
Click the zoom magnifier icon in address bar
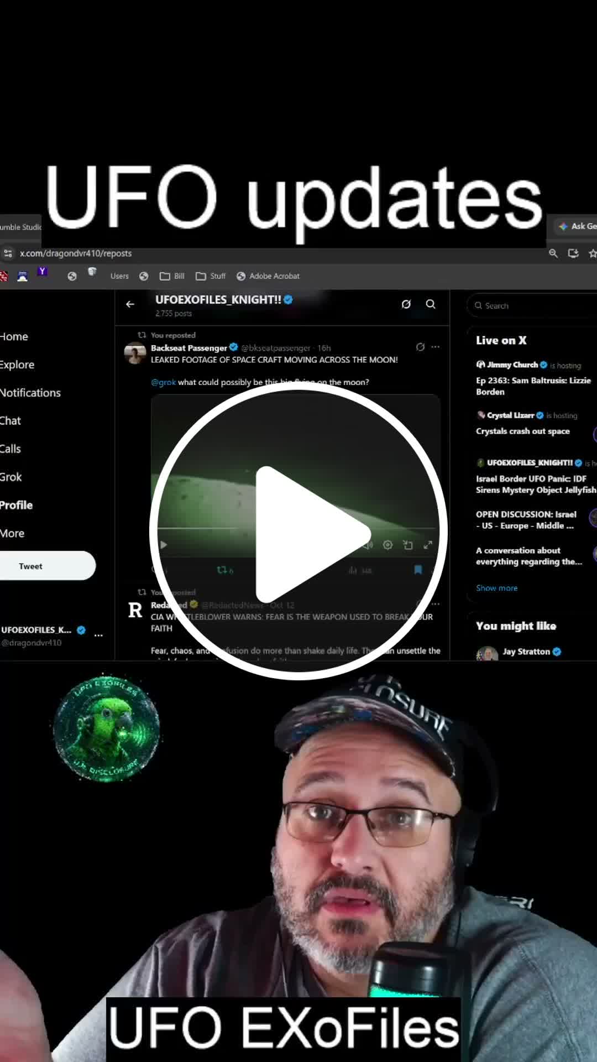coord(553,253)
